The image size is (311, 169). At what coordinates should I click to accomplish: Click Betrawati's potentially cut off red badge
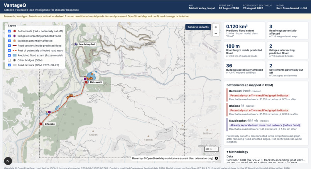coord(259,95)
